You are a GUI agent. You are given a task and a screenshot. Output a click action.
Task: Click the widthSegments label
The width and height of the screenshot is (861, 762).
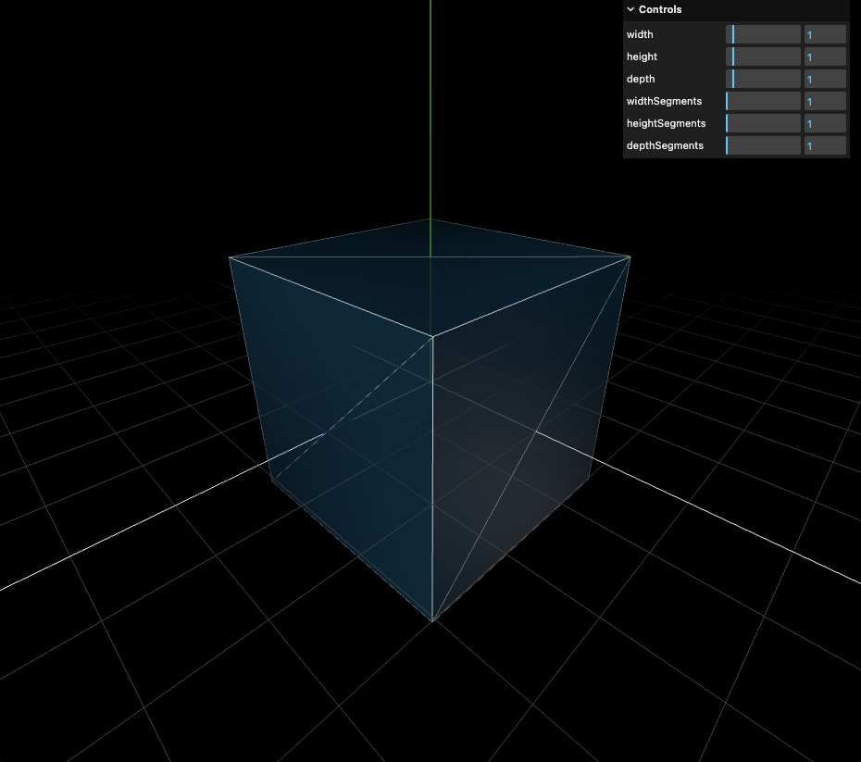pos(664,101)
